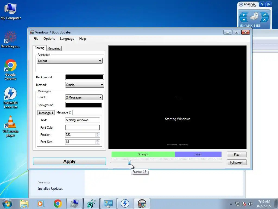Open the My Computer desktop icon

11,11
